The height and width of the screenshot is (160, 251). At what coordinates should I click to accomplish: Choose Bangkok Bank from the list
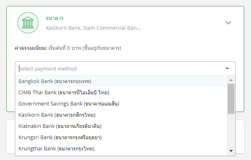pyautogui.click(x=121, y=81)
